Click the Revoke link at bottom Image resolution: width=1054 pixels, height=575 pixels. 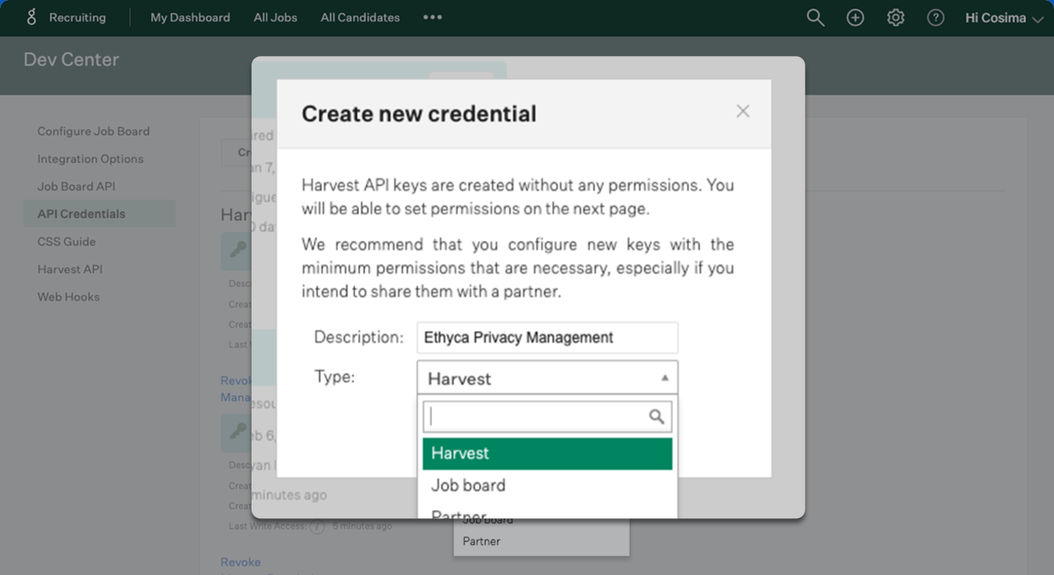click(241, 562)
